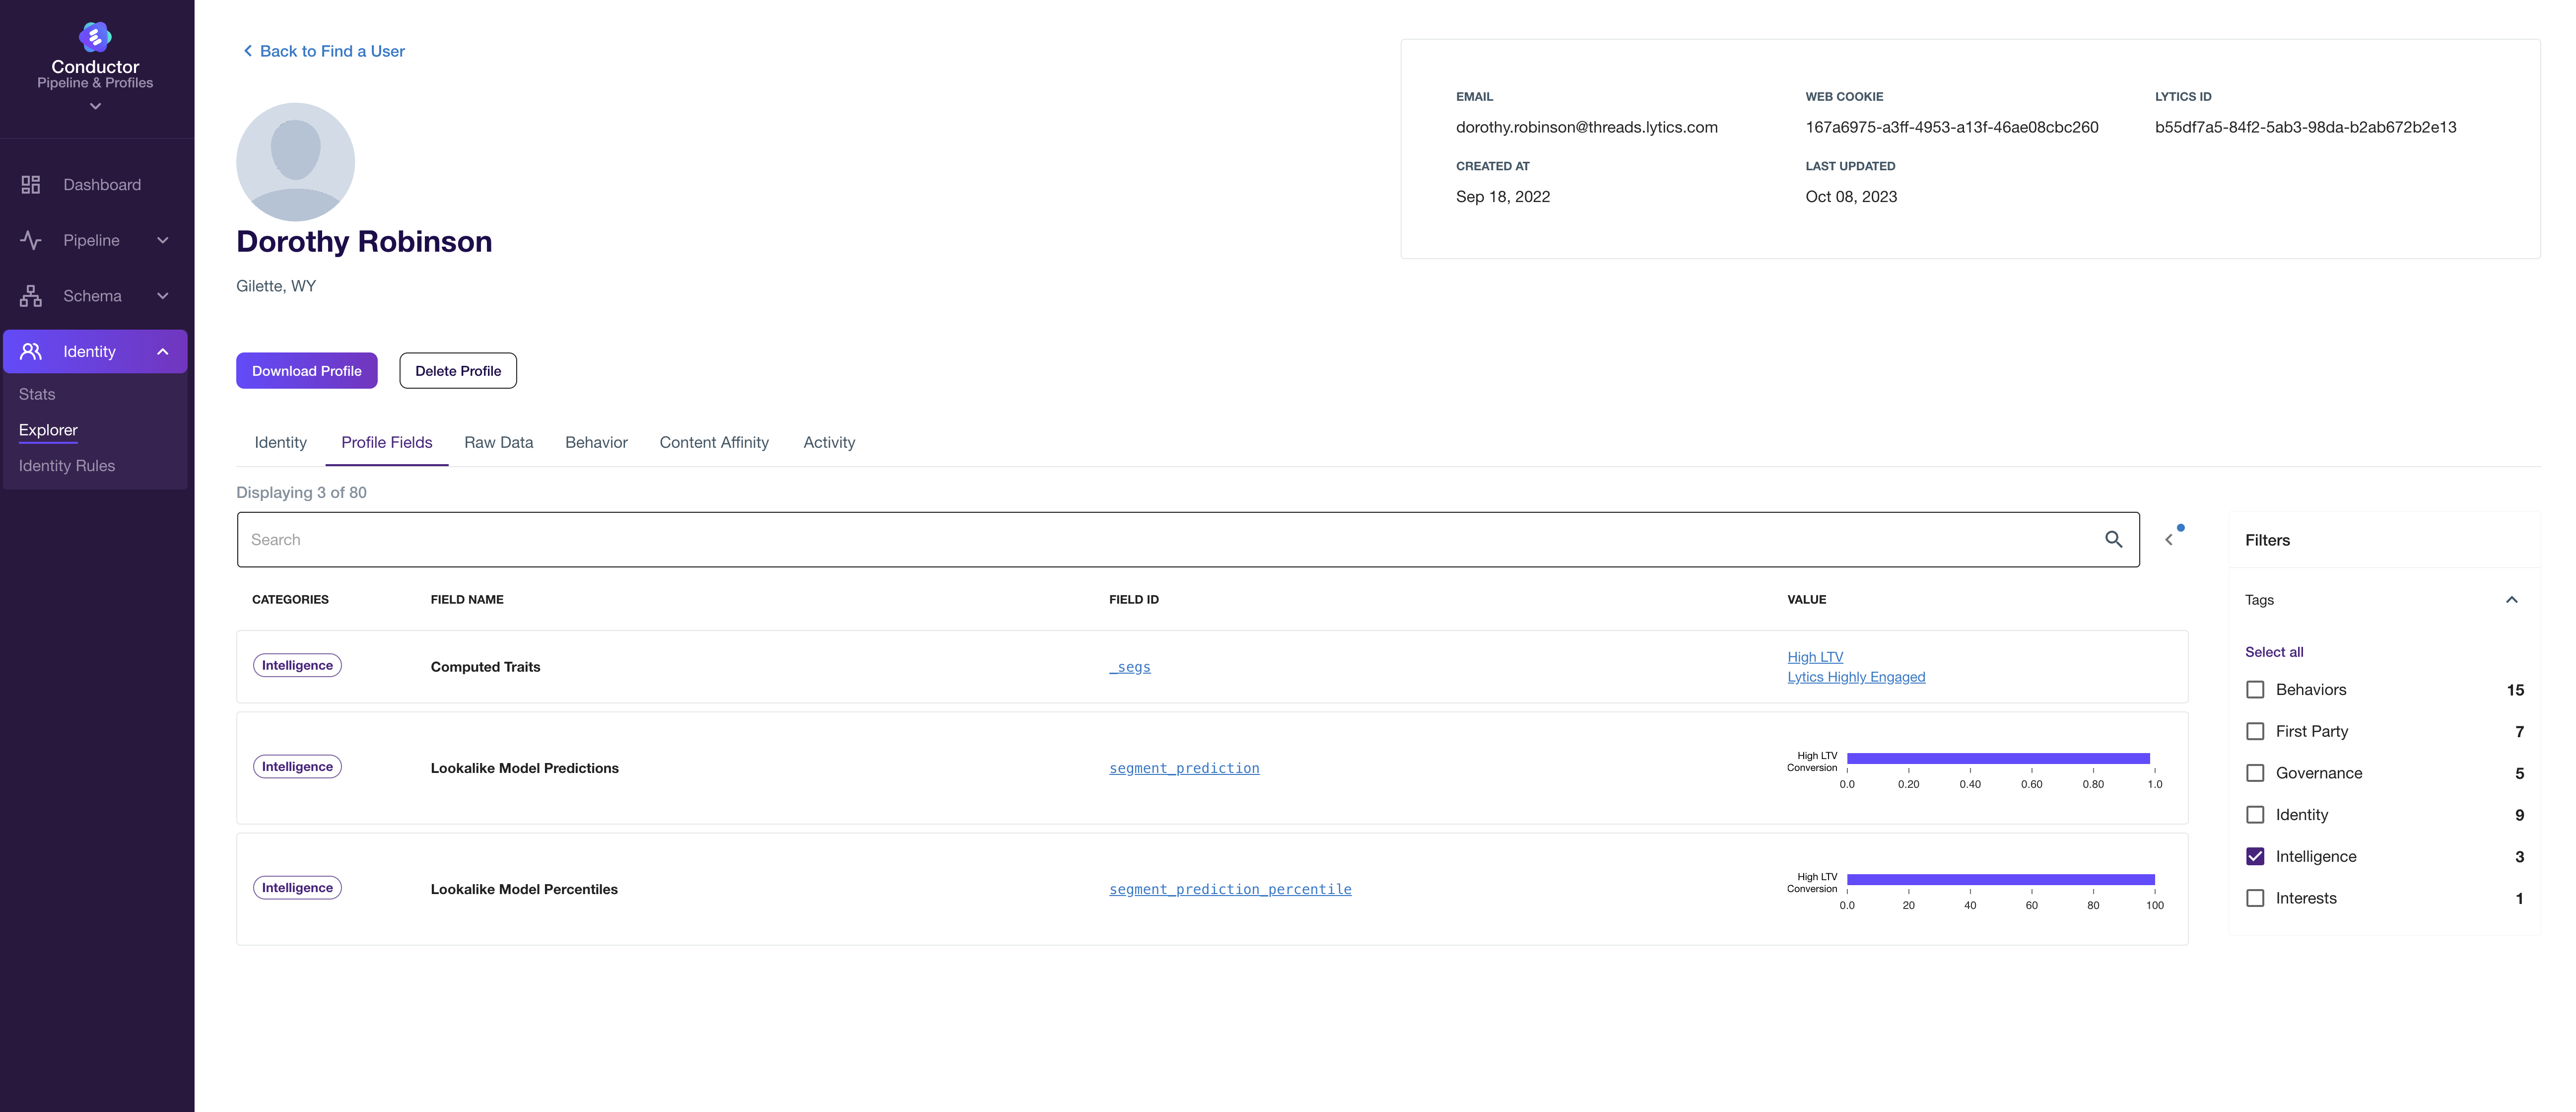The width and height of the screenshot is (2576, 1112).
Task: Open the Behavior tab
Action: 596,442
